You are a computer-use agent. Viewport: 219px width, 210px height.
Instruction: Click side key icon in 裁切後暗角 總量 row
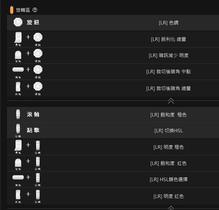[18, 87]
